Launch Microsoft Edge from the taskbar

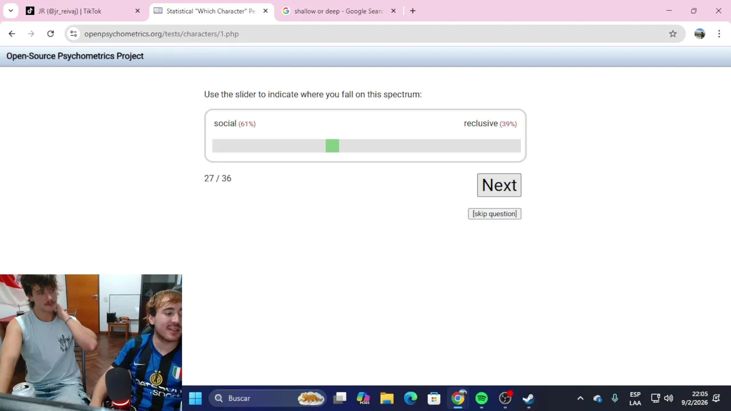pos(411,398)
